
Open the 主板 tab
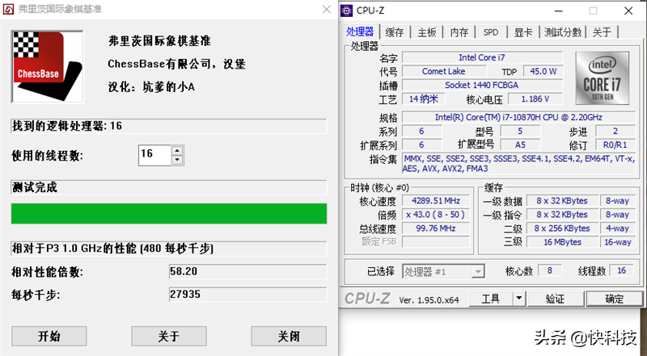point(427,32)
